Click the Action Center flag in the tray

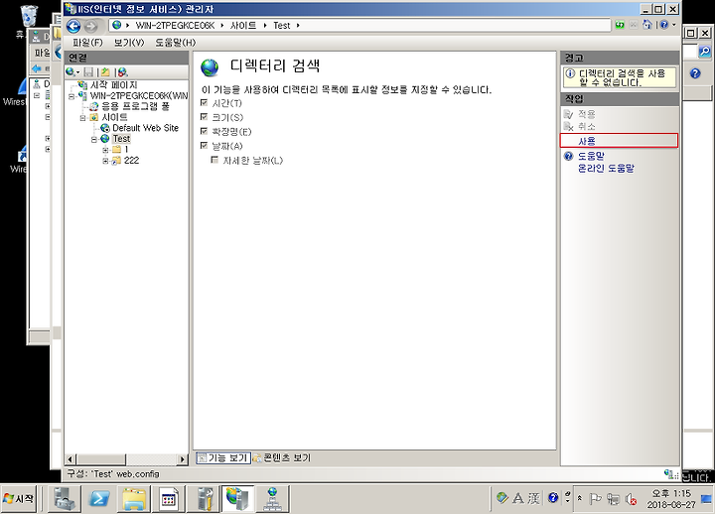pos(596,499)
